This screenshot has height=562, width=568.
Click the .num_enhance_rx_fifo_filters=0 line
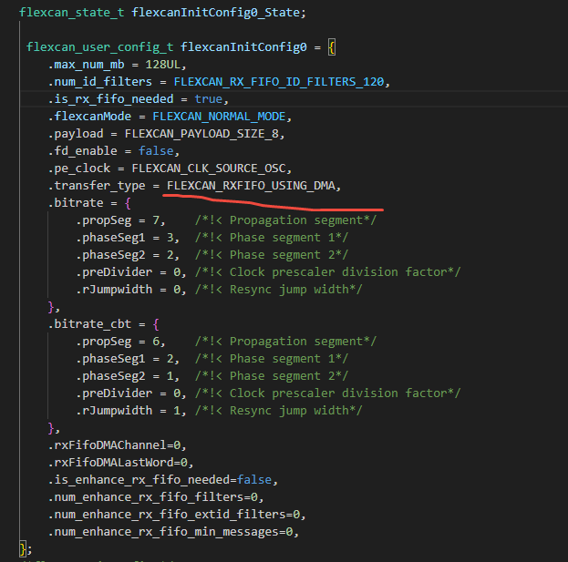click(156, 497)
